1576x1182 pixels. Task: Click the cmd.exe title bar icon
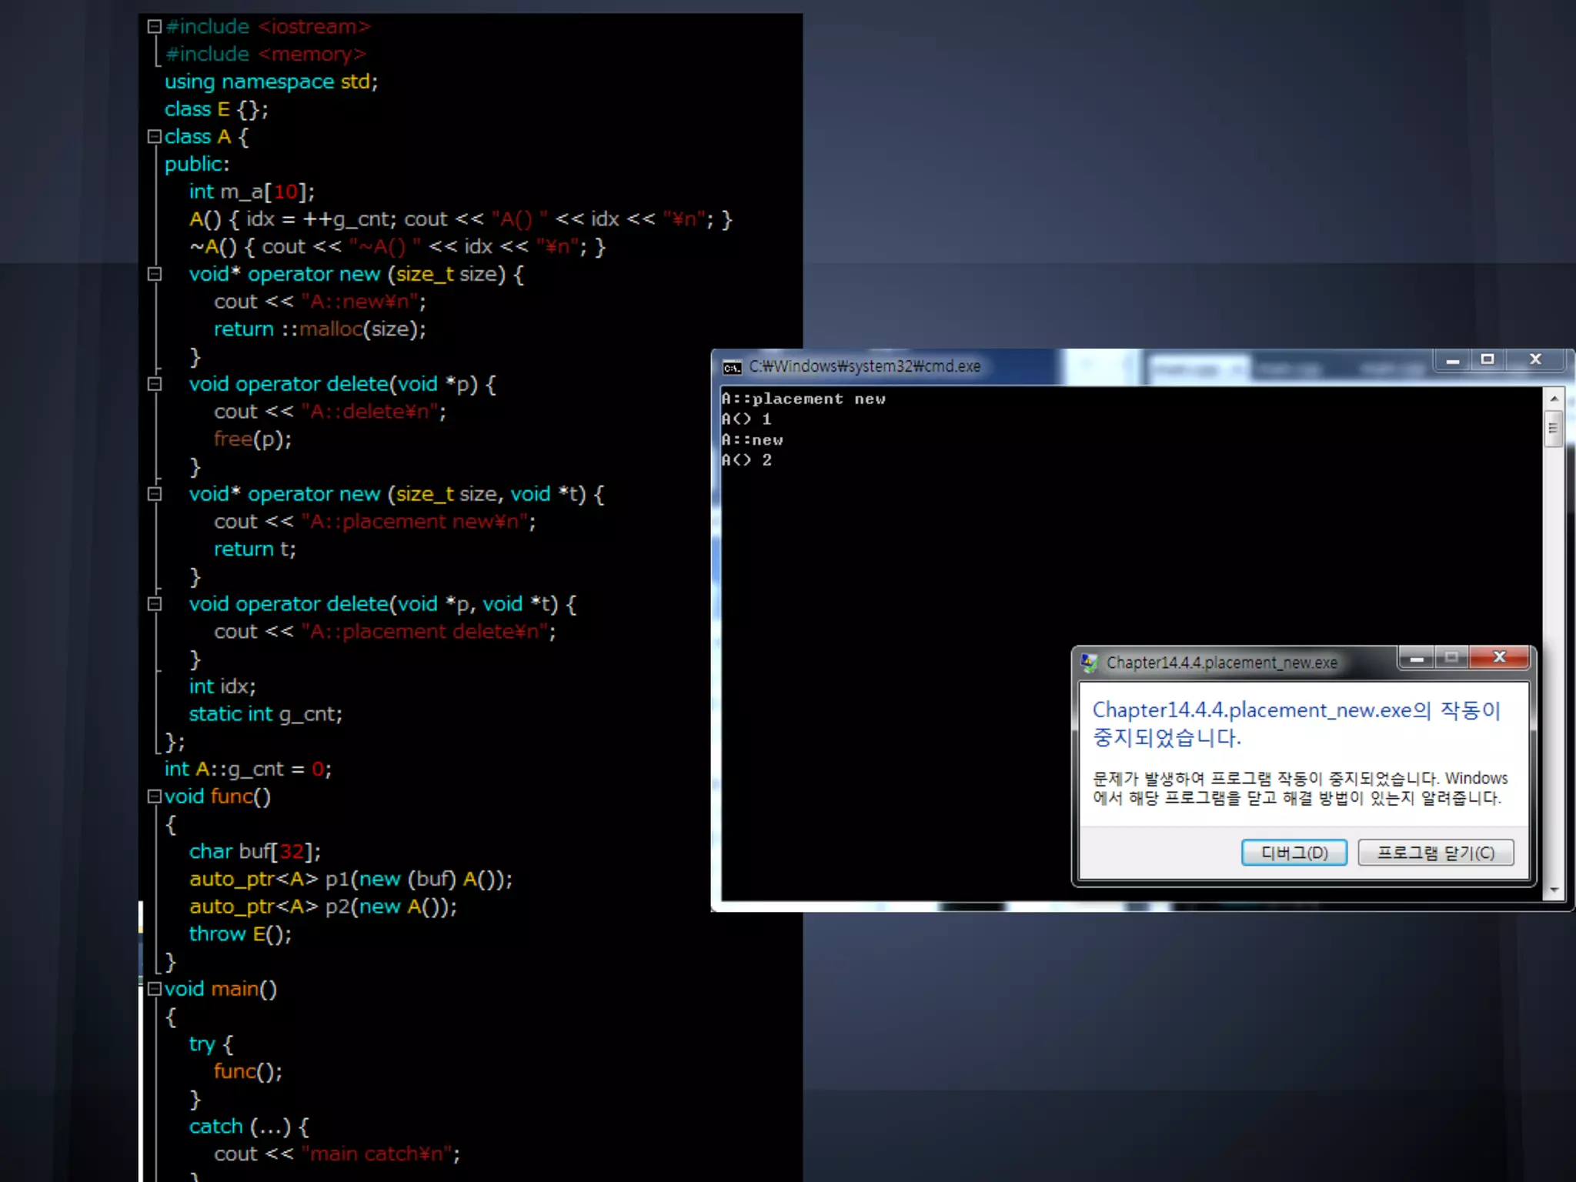[732, 367]
